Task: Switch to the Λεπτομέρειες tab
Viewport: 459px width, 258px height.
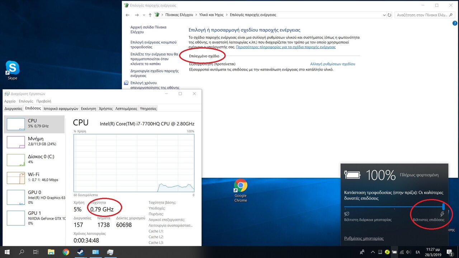Action: pyautogui.click(x=126, y=109)
